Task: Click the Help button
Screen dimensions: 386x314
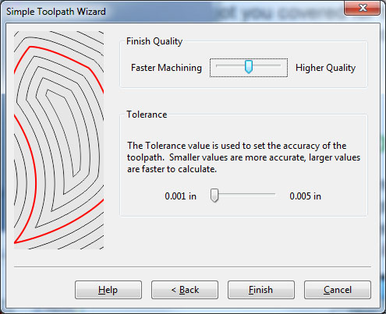Action: [x=108, y=290]
